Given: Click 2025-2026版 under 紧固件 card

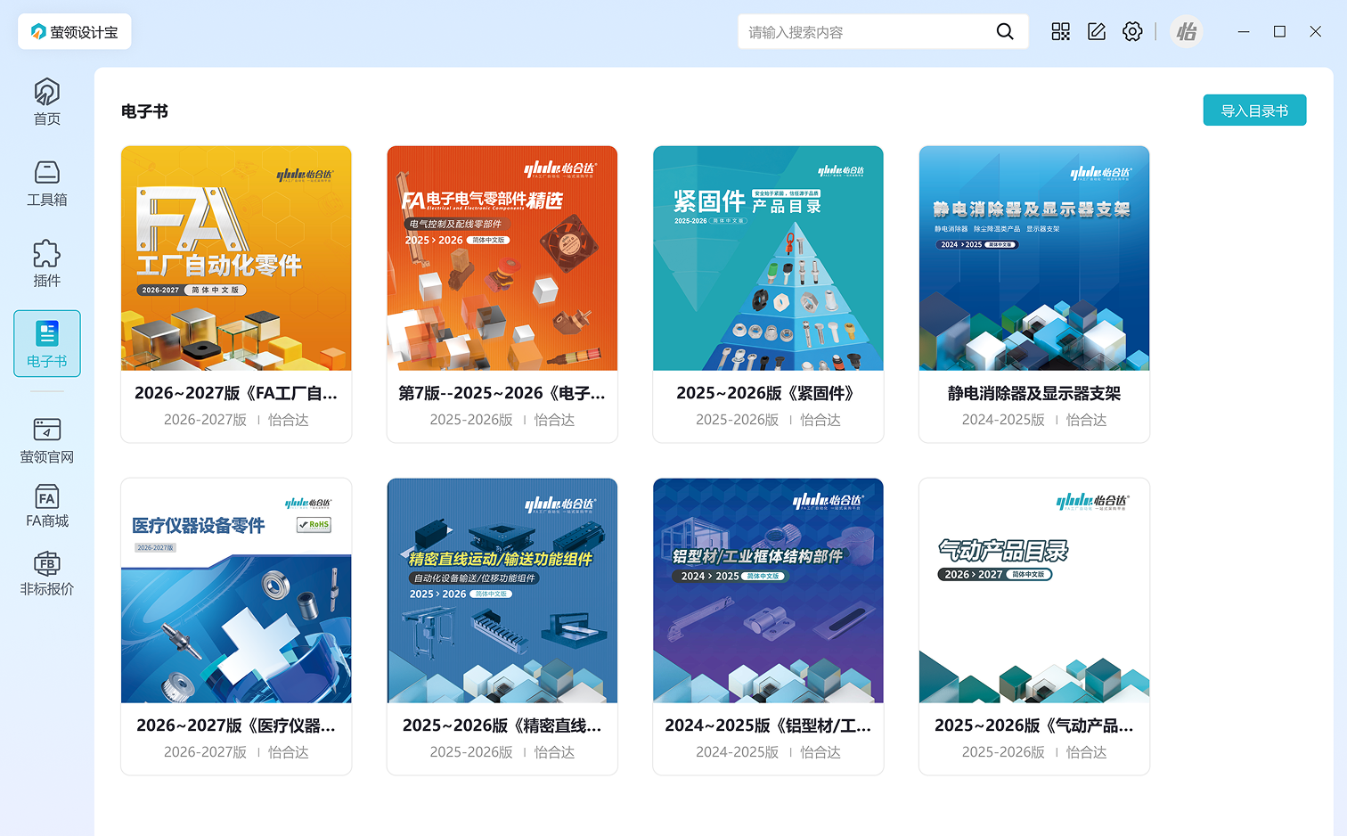Looking at the screenshot, I should coord(737,420).
